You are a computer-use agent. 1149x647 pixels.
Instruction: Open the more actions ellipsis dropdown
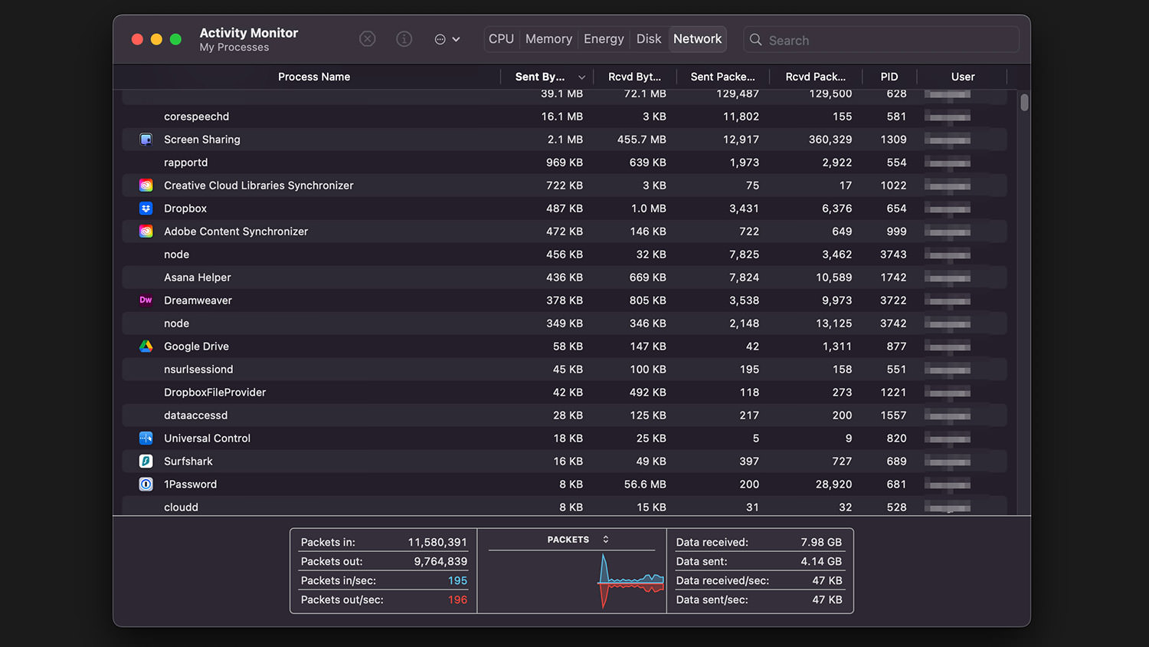(x=447, y=39)
